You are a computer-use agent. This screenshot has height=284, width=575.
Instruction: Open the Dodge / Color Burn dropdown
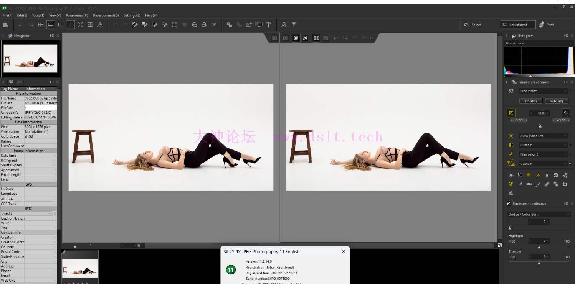(539, 215)
